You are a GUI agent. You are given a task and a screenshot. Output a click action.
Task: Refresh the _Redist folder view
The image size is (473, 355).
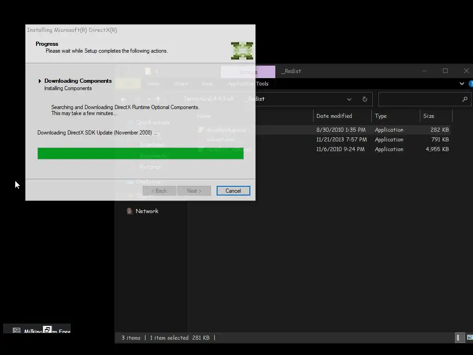click(x=365, y=99)
